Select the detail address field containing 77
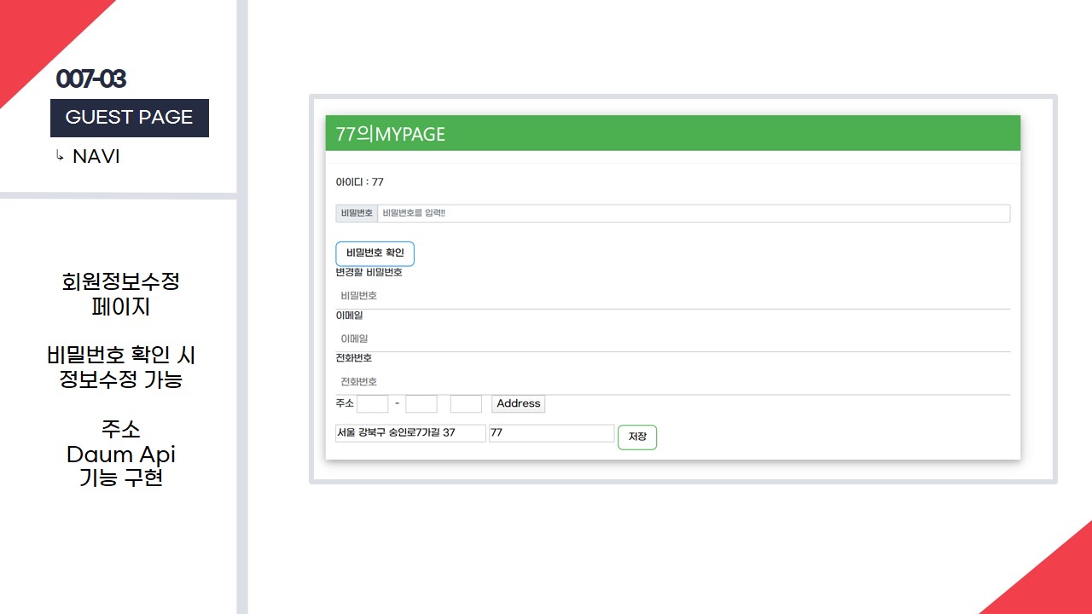 click(551, 433)
